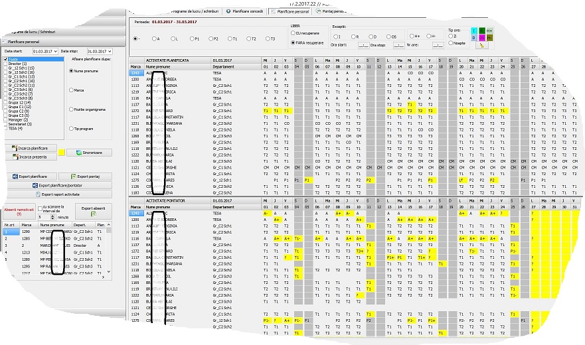Click the Incarca planificare button
The image size is (585, 345).
(x=31, y=148)
